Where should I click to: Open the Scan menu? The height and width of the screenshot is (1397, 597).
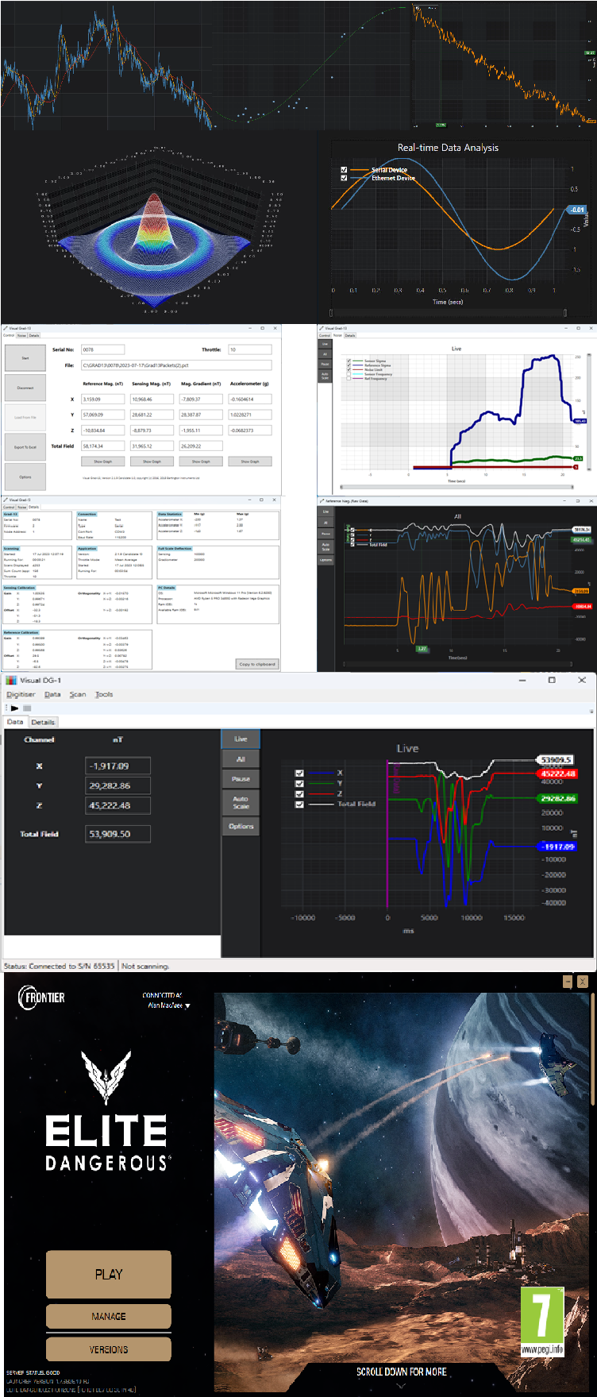(78, 694)
